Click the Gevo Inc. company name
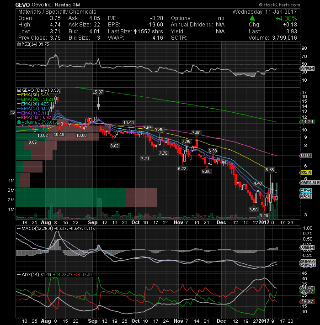This screenshot has width=320, height=325. (x=43, y=5)
